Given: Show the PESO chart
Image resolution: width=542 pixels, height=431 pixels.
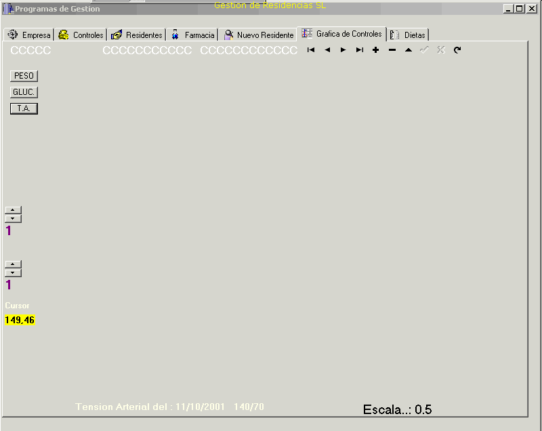Looking at the screenshot, I should pos(24,76).
